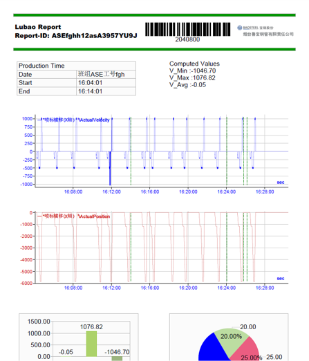Click Start time value 16:04:01
Screen dimensions: 309x361
point(90,83)
